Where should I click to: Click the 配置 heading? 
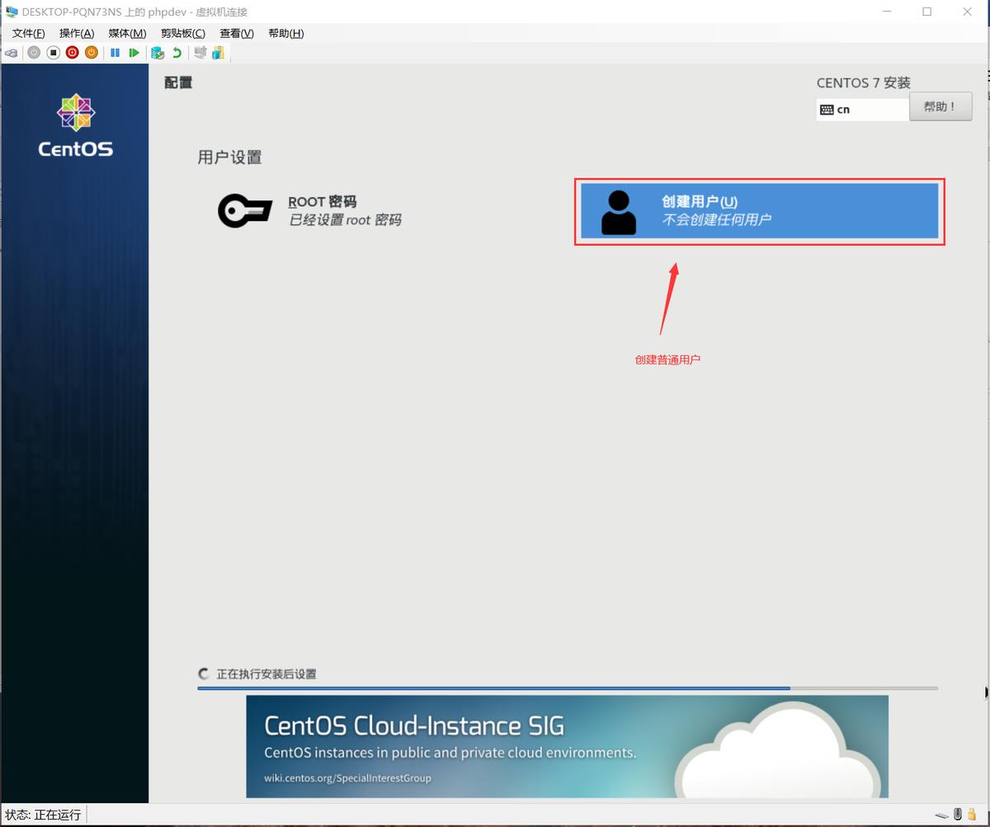click(178, 82)
